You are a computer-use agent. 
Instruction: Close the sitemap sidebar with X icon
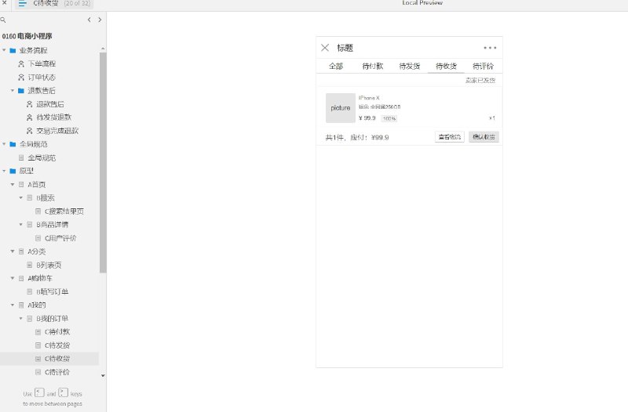pos(5,2)
